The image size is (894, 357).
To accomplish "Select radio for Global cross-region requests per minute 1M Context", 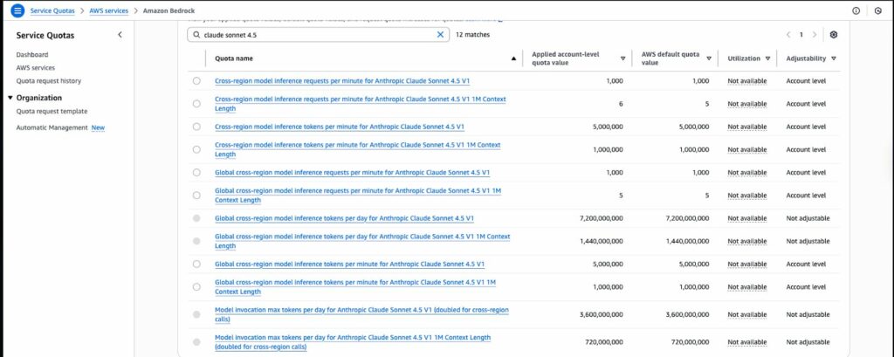I will point(196,195).
